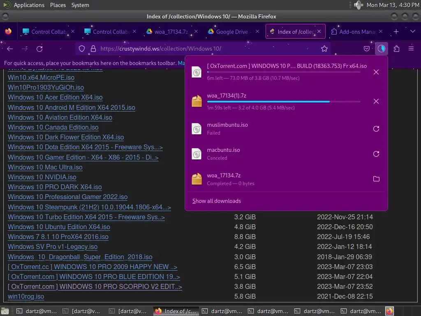
Task: Open Windows 10 Professional Gamer 2022.iso link
Action: point(68,197)
